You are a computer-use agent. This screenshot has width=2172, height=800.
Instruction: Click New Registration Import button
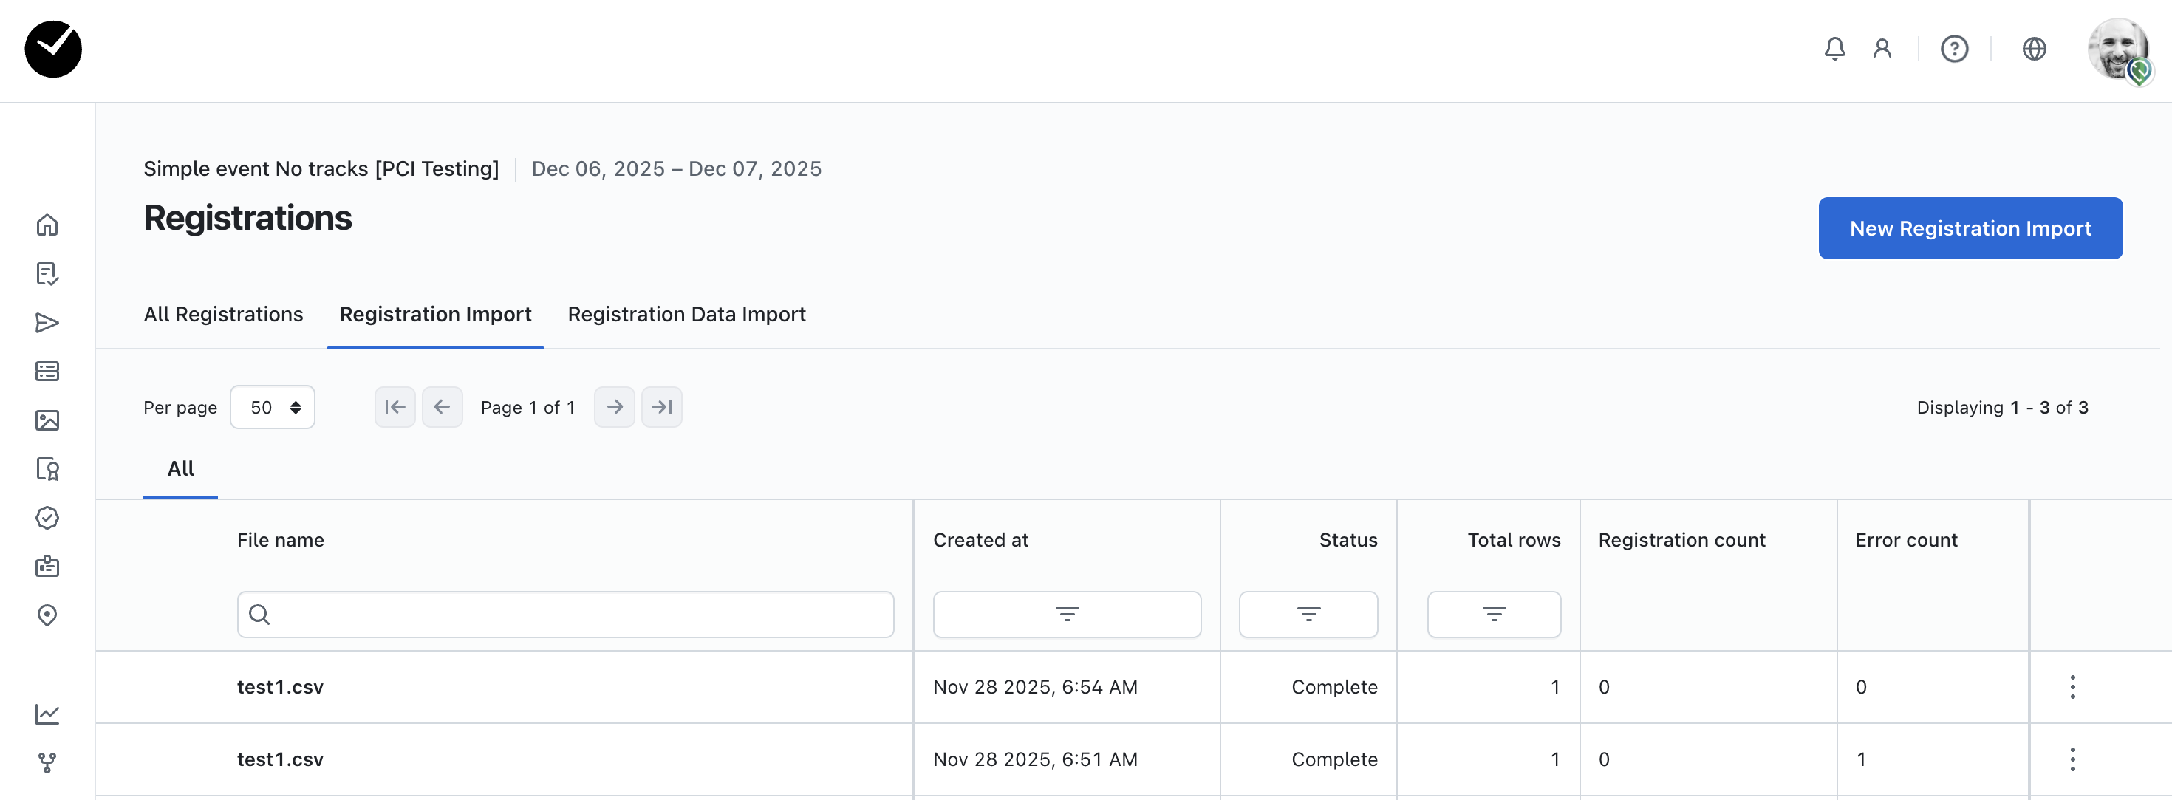click(x=1970, y=228)
